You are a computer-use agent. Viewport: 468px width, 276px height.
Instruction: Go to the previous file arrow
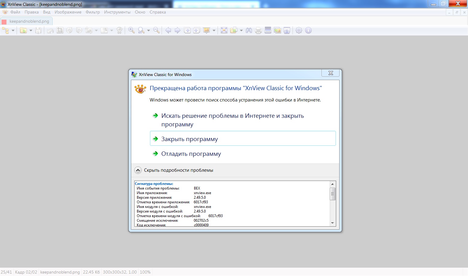coord(168,30)
